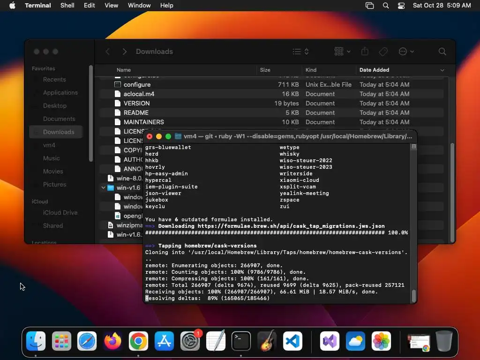Open Spotlight search in the menu bar
Image resolution: width=480 pixels, height=360 pixels.
(386, 6)
